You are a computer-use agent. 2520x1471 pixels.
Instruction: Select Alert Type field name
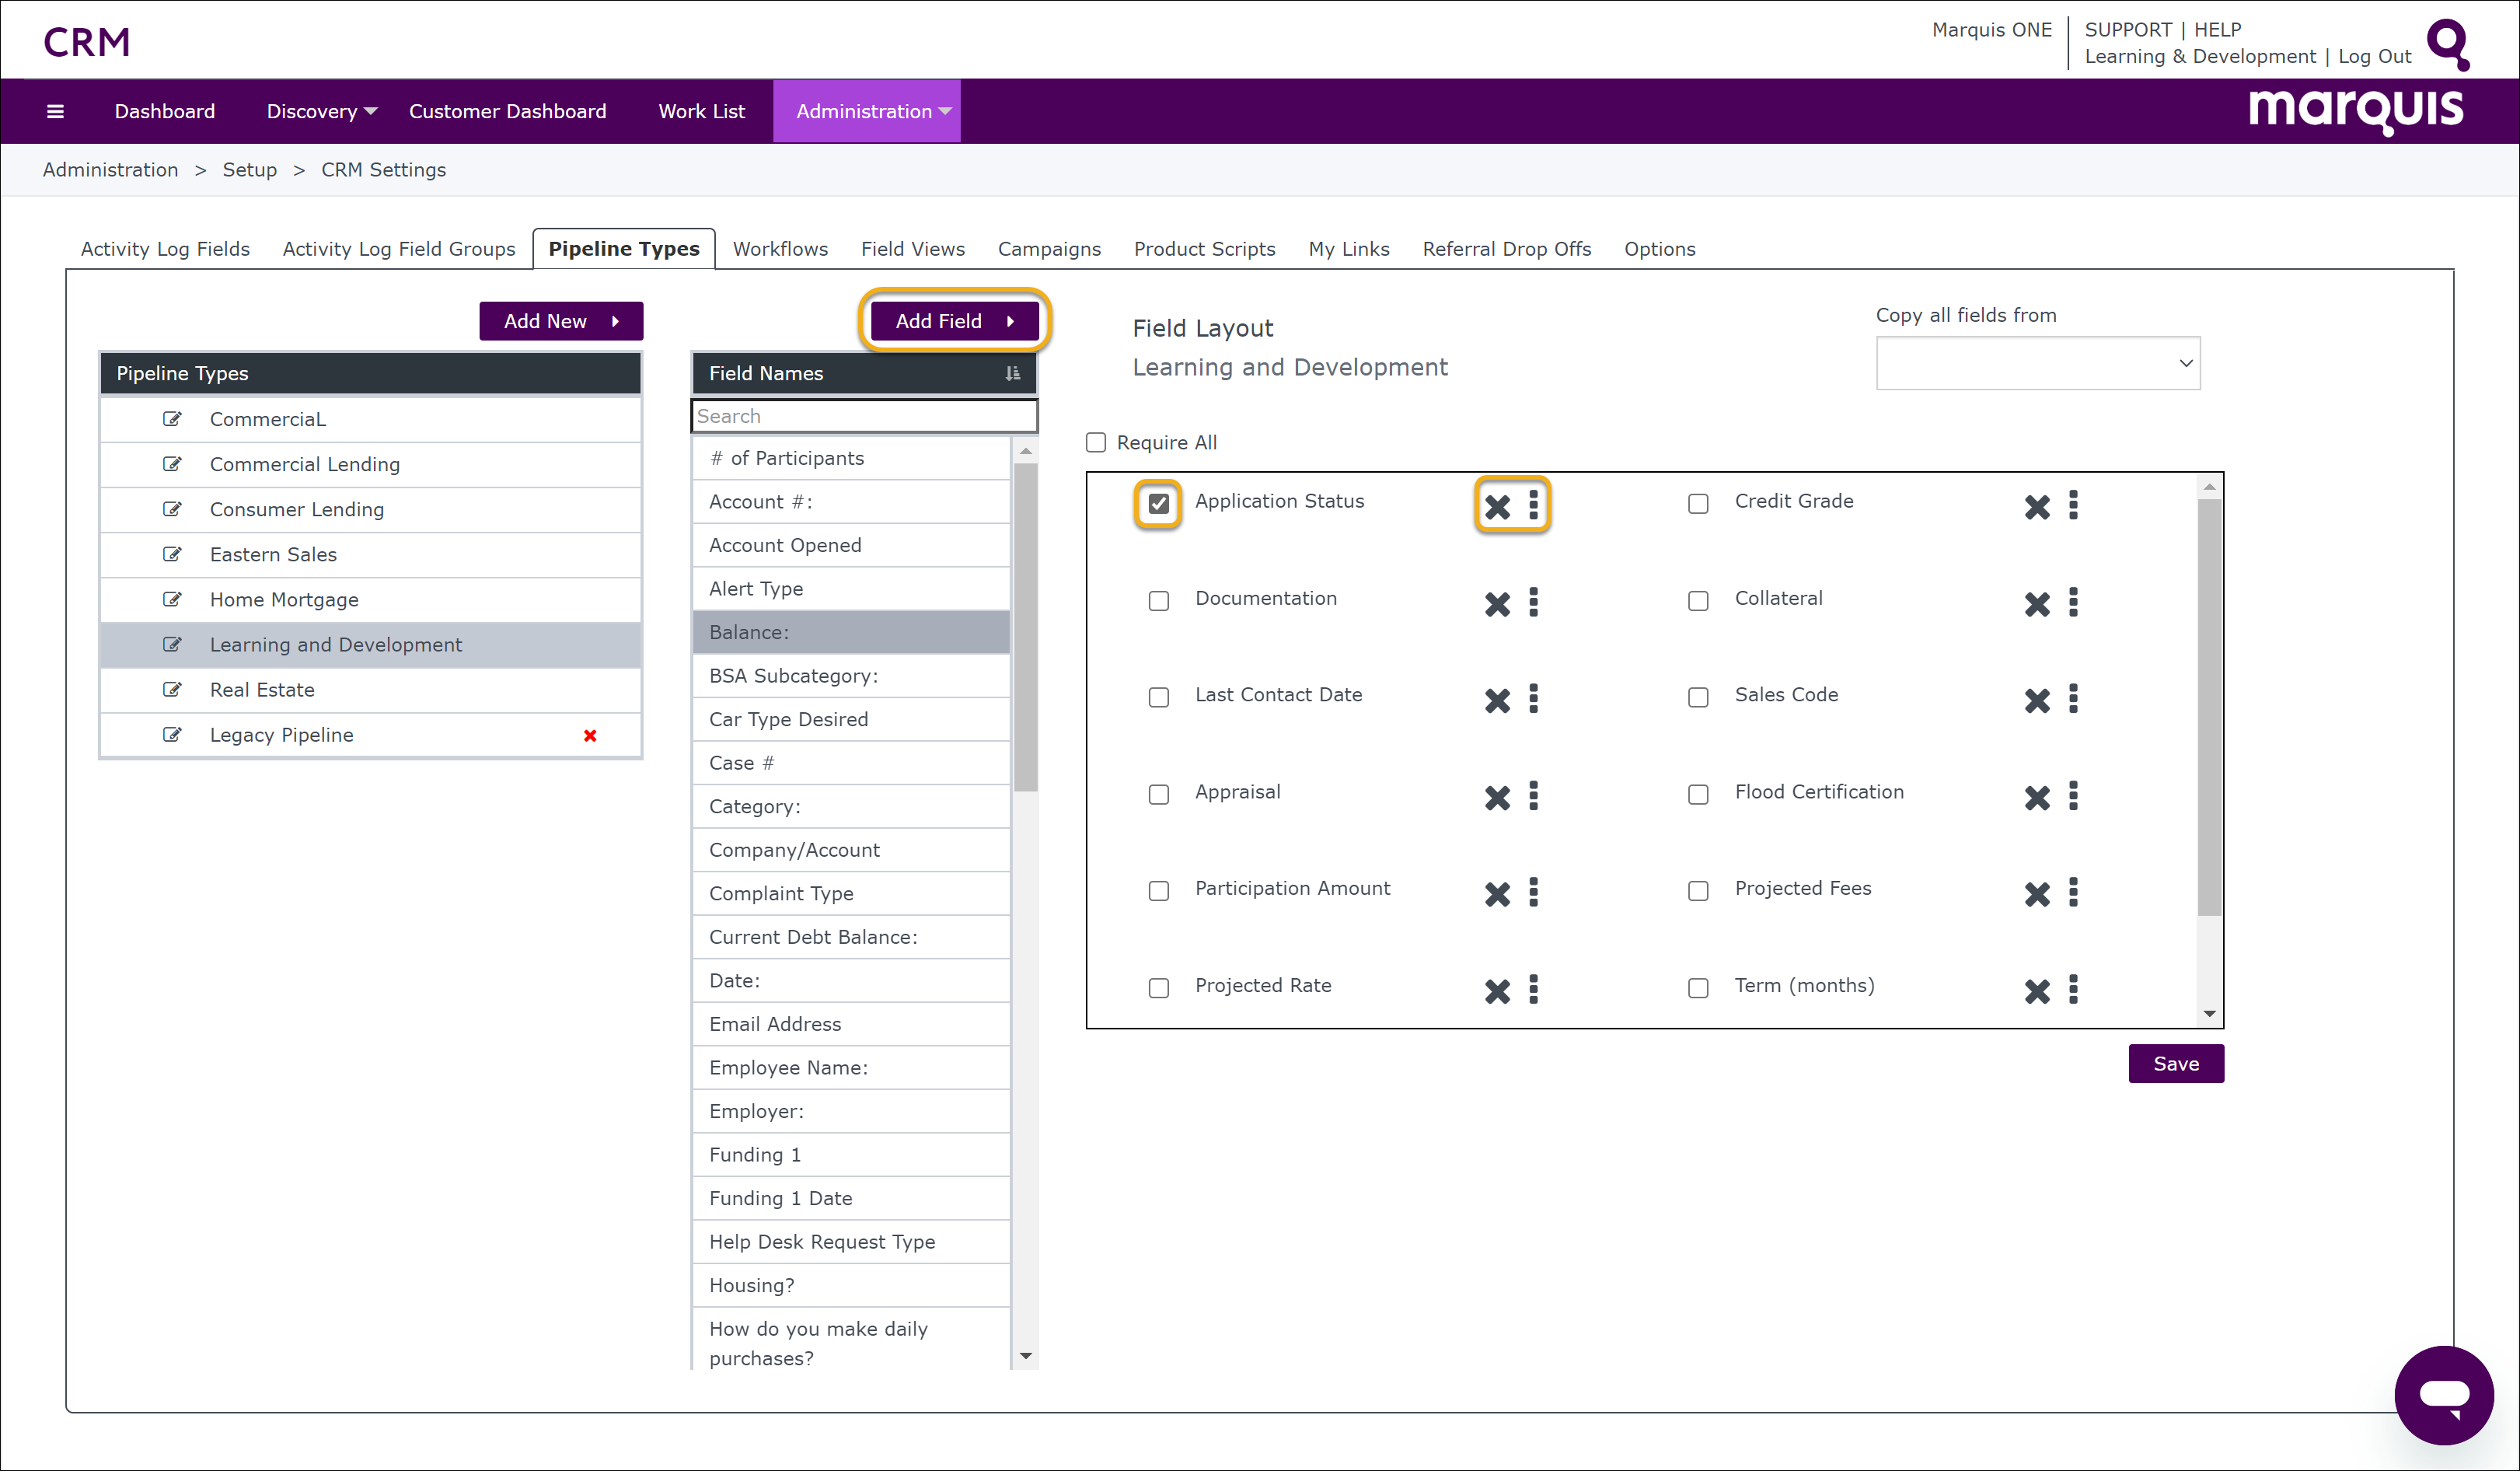click(x=851, y=588)
